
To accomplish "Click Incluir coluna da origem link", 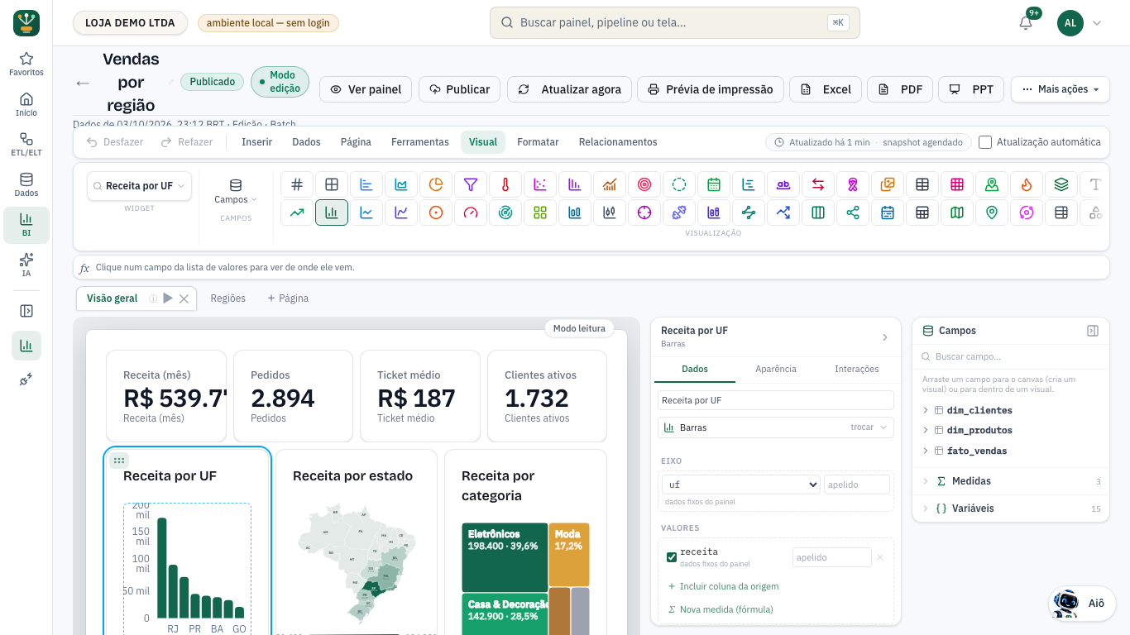I will pyautogui.click(x=723, y=586).
